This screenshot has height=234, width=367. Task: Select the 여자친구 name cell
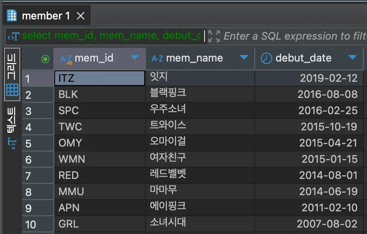coord(200,159)
